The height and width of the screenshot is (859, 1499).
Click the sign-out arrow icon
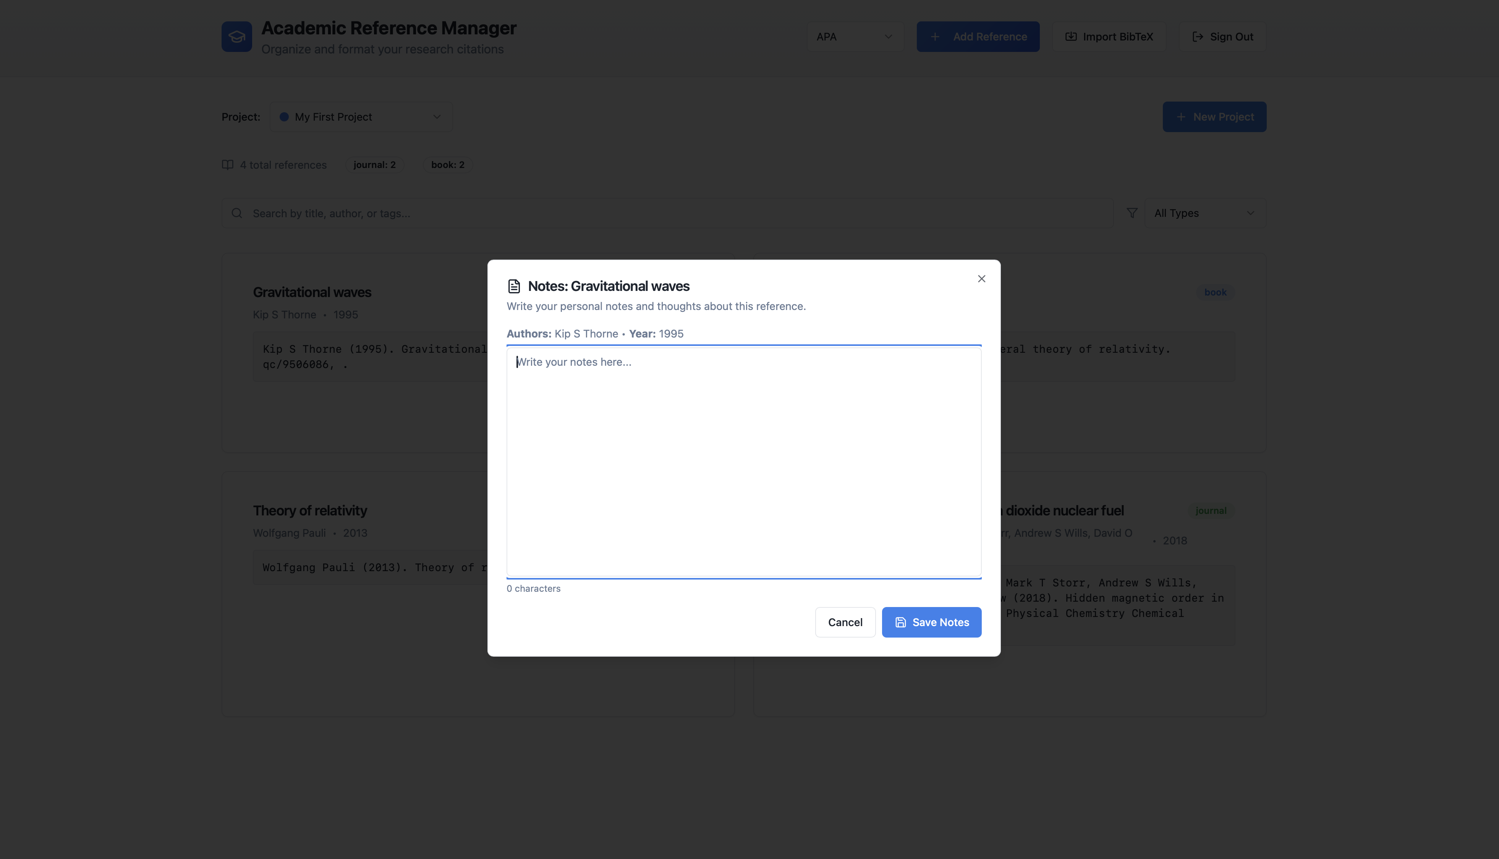pos(1198,37)
